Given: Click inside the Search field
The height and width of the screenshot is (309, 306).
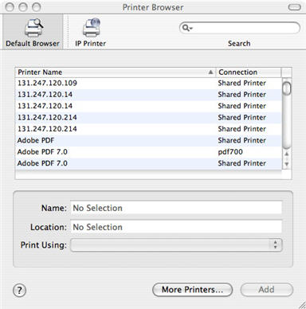Looking at the screenshot, I should pyautogui.click(x=240, y=28).
